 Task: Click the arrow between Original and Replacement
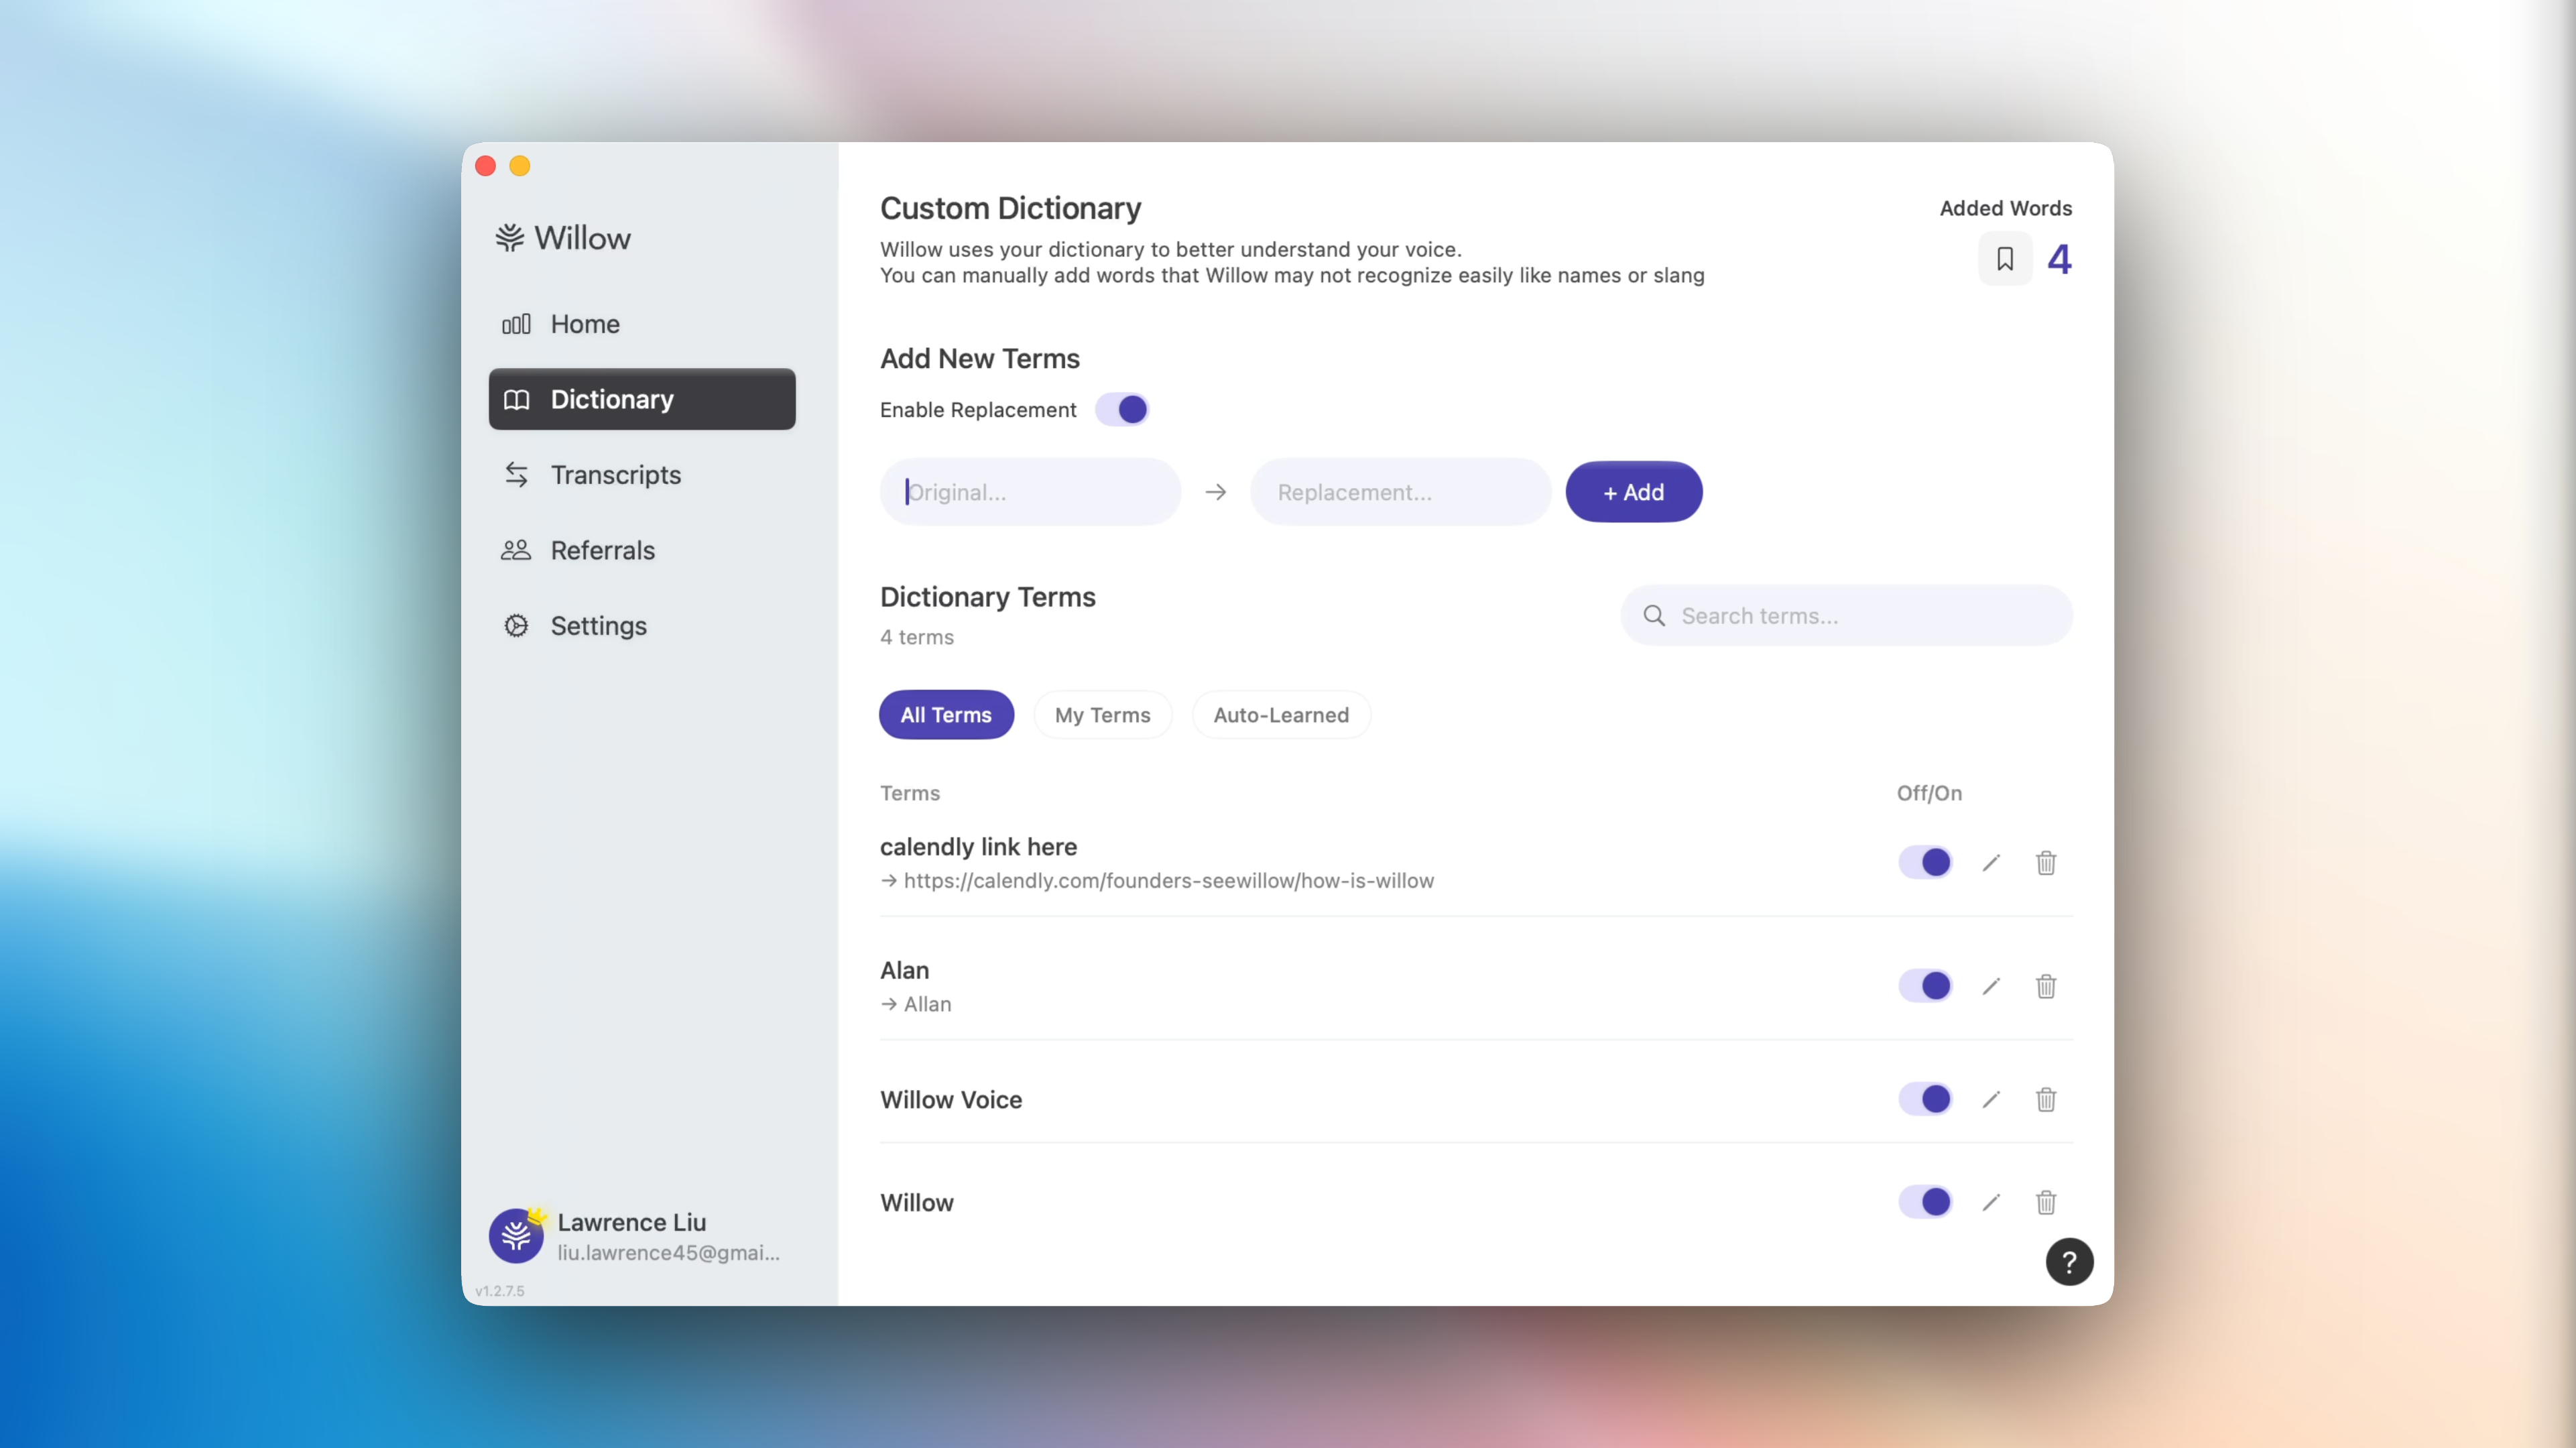pyautogui.click(x=1216, y=492)
